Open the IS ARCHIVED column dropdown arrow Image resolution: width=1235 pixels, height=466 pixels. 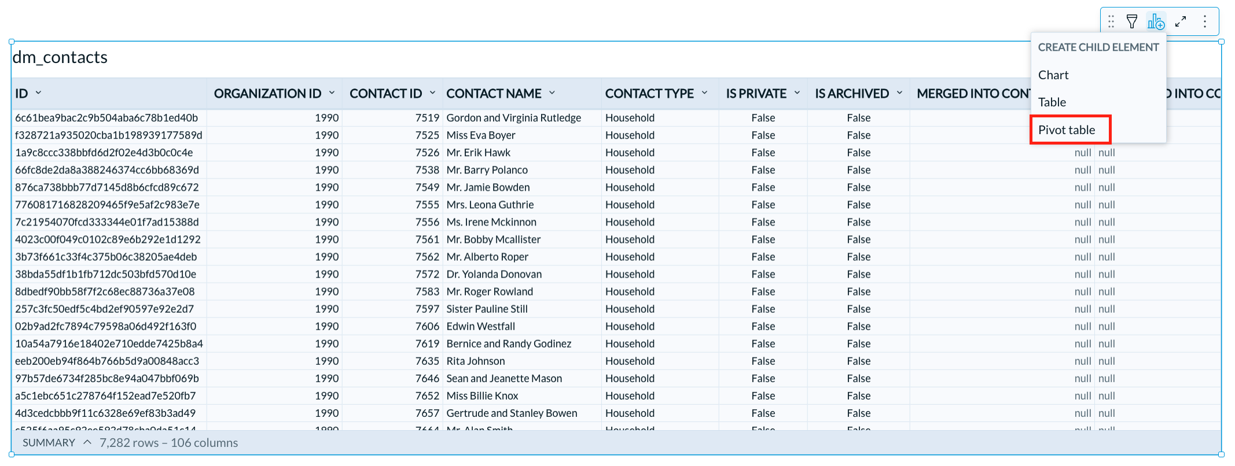click(x=899, y=93)
